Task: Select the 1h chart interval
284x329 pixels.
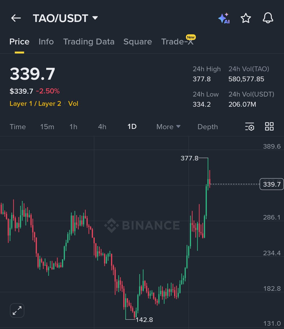Action: [x=73, y=127]
